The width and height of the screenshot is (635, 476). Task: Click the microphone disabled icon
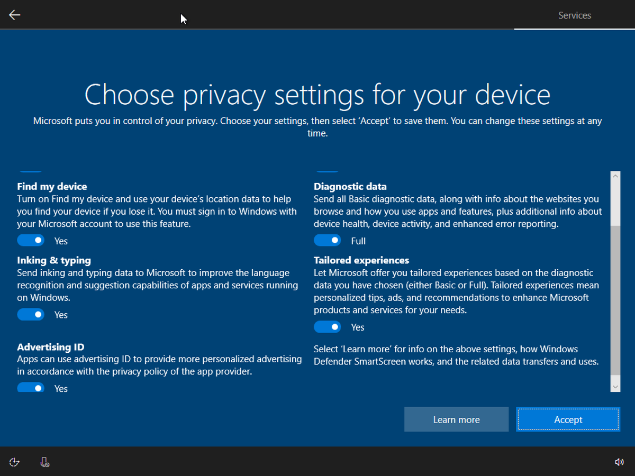[45, 462]
